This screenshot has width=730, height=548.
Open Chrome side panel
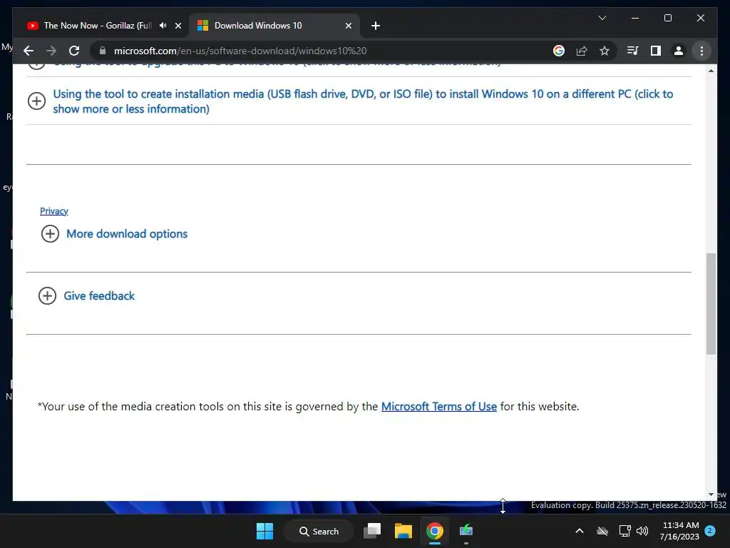click(656, 51)
